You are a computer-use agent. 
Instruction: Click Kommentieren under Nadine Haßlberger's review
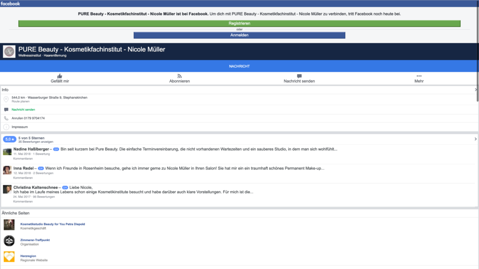23,158
